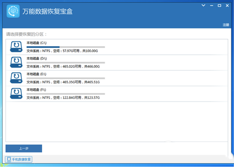The width and height of the screenshot is (234, 167).
Task: Click the text 465.02G可用，共466.00G
Action: tap(81, 66)
